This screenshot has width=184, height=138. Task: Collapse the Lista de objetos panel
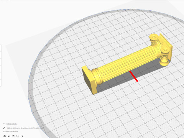click(x=4, y=124)
